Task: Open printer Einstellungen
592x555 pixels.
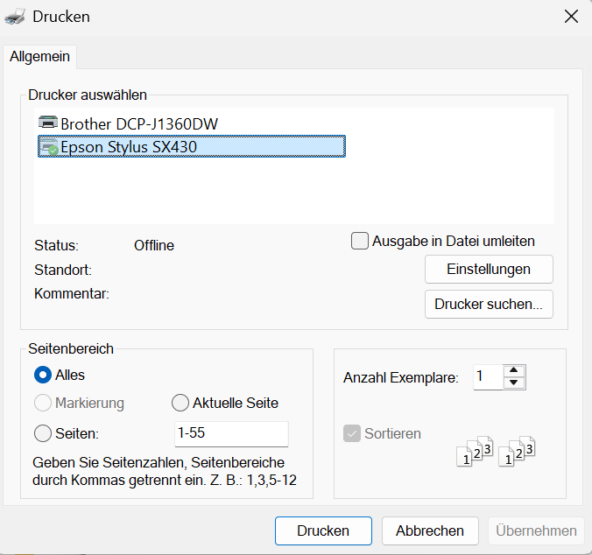Action: pos(489,269)
